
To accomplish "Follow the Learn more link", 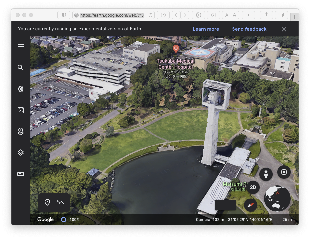I will (x=206, y=29).
